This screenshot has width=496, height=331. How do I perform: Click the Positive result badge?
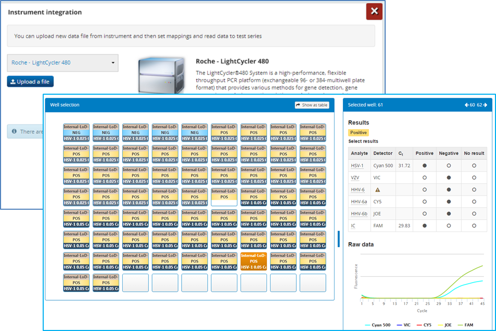coord(359,133)
